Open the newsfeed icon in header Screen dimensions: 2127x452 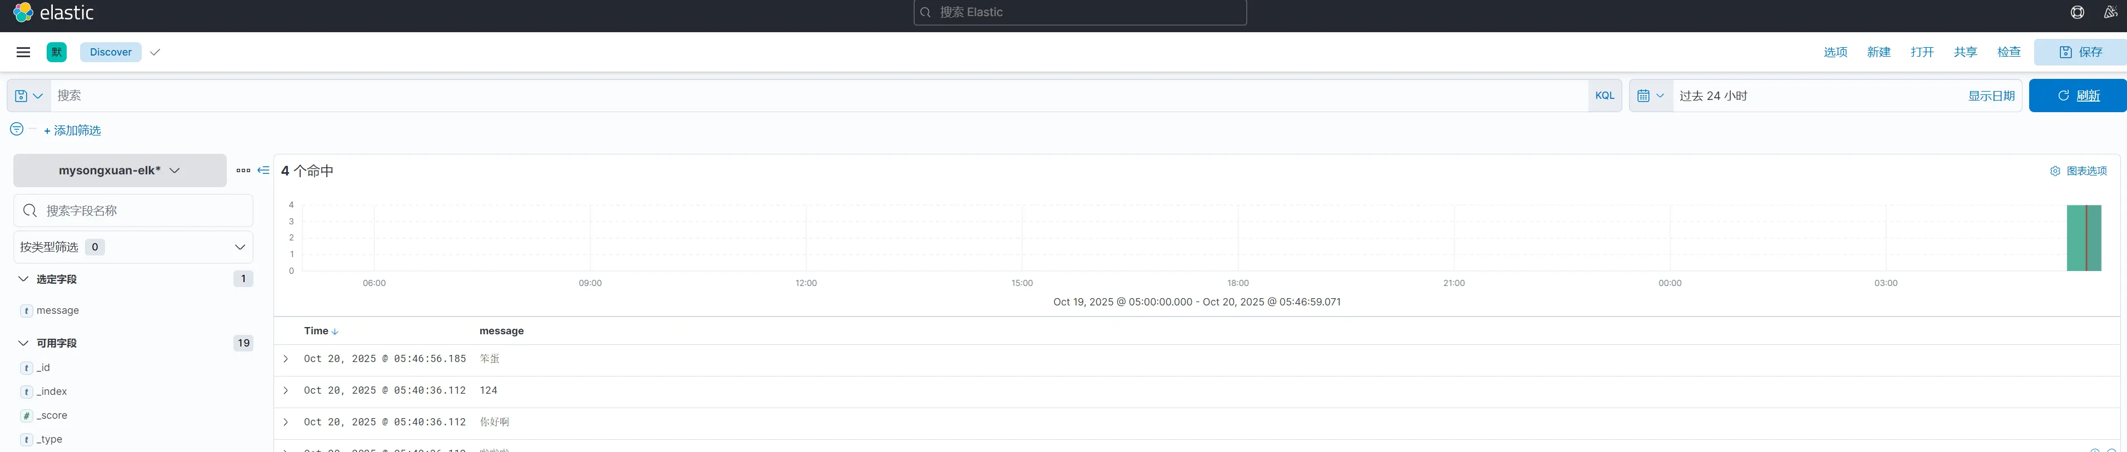(x=2110, y=12)
